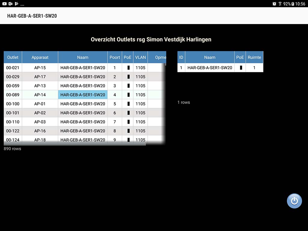Image resolution: width=308 pixels, height=231 pixels.
Task: Select device cell AP-18
Action: coord(40,140)
